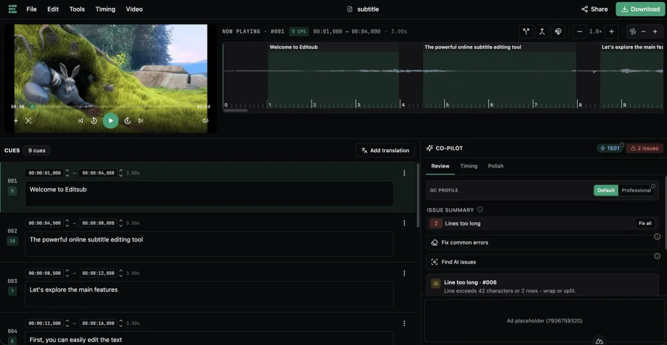Open options menu for cue 003
The height and width of the screenshot is (345, 667).
tap(404, 273)
